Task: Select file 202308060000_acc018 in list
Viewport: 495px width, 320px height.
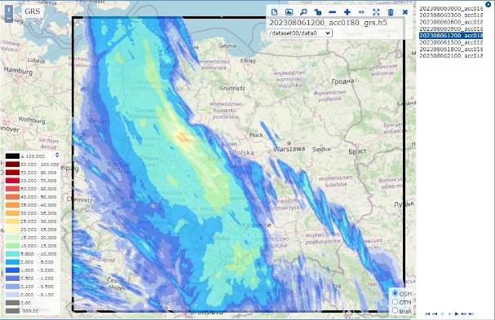Action: (451, 8)
